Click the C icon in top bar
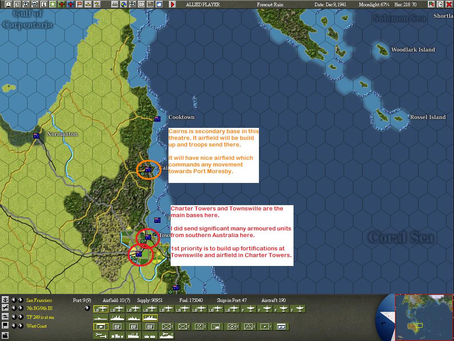 [x=440, y=4]
